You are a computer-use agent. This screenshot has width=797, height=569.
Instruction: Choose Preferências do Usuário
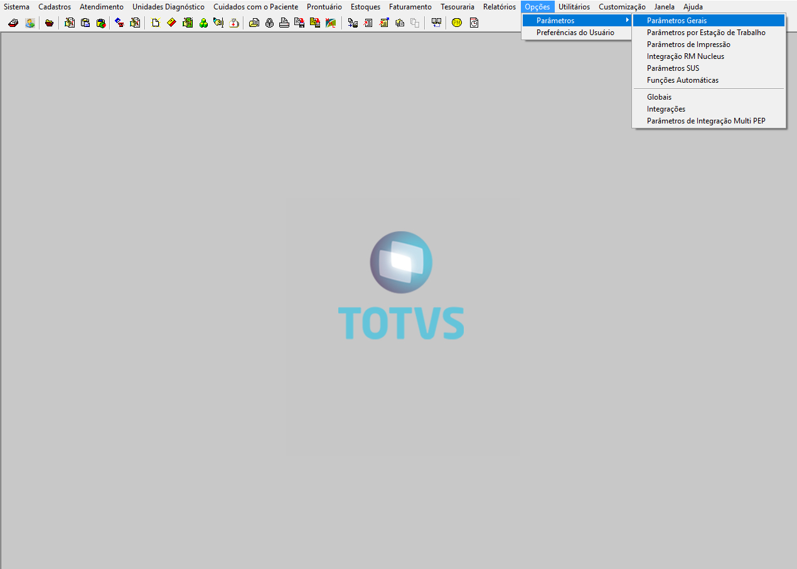click(577, 33)
